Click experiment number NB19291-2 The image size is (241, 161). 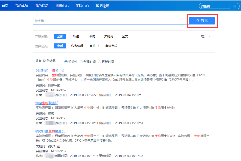pos(59,151)
